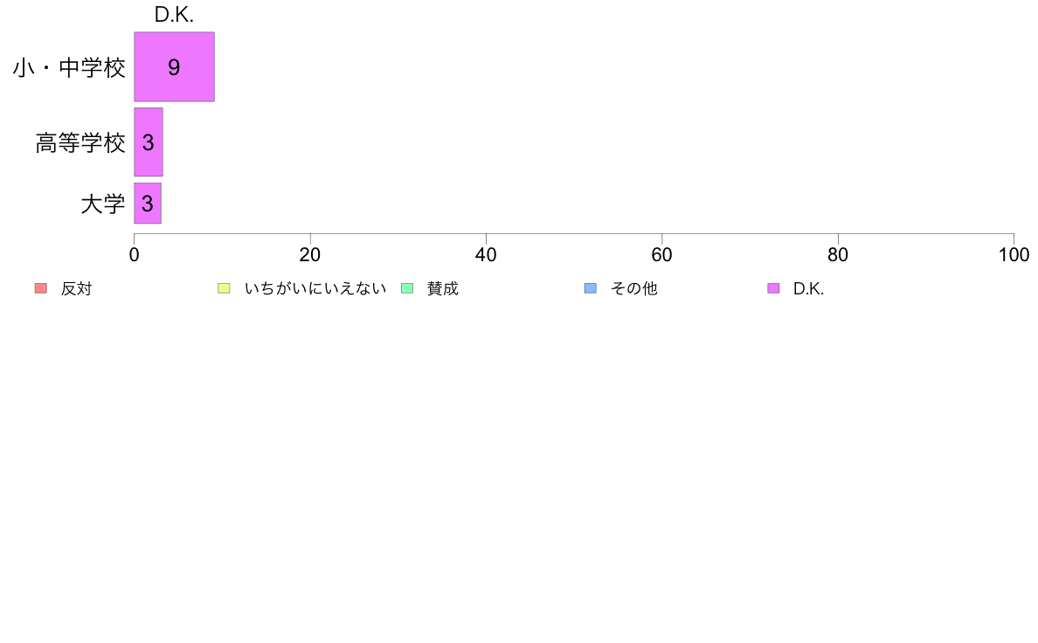
Task: Click the blue その他 legend swatch
Action: click(591, 288)
